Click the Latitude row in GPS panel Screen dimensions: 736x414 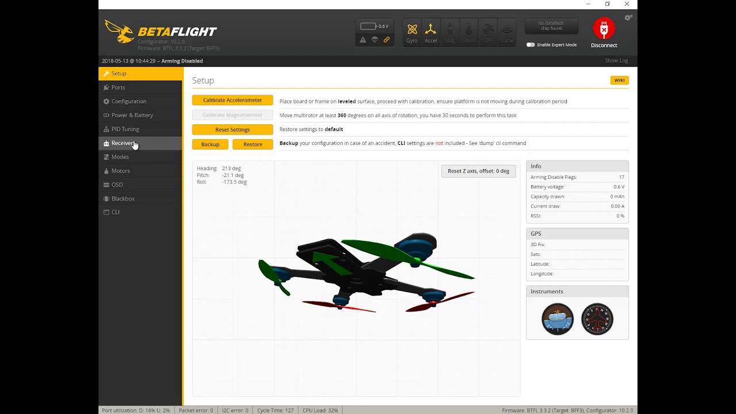(x=577, y=264)
